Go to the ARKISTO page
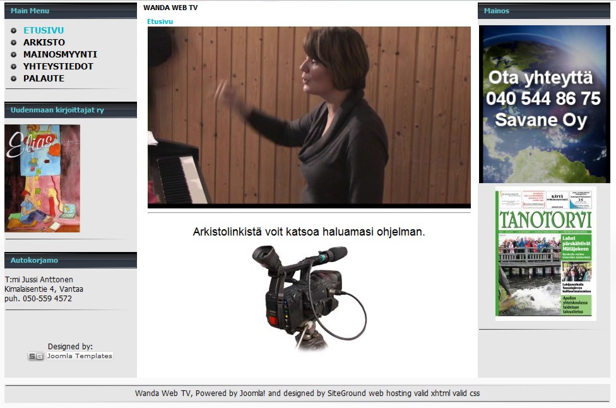The width and height of the screenshot is (616, 408). 44,42
